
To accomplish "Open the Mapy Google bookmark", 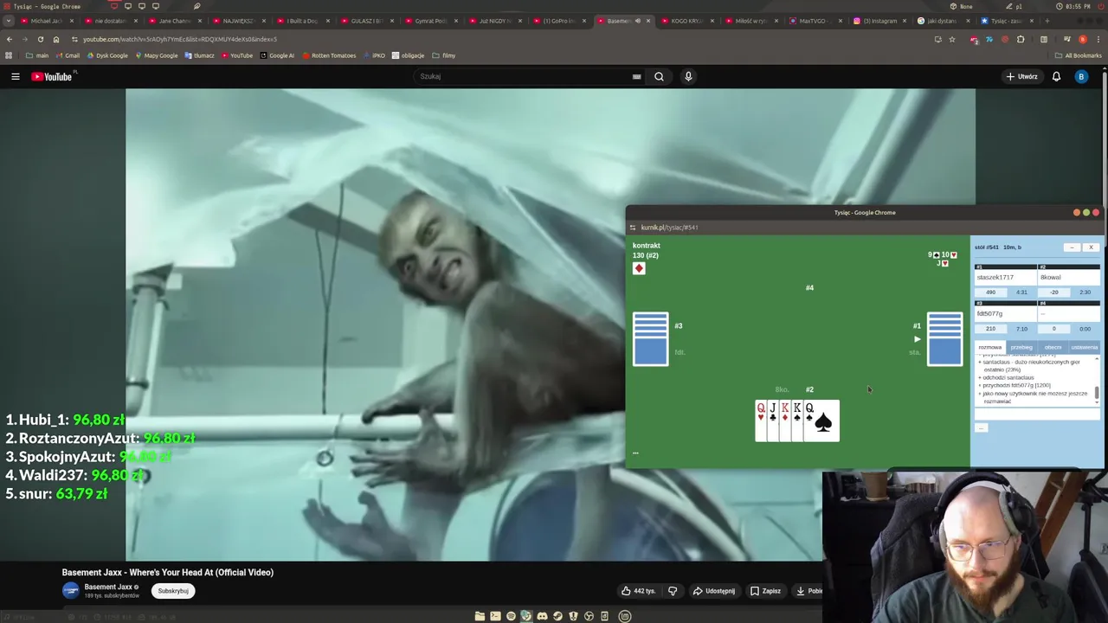I will [x=156, y=55].
